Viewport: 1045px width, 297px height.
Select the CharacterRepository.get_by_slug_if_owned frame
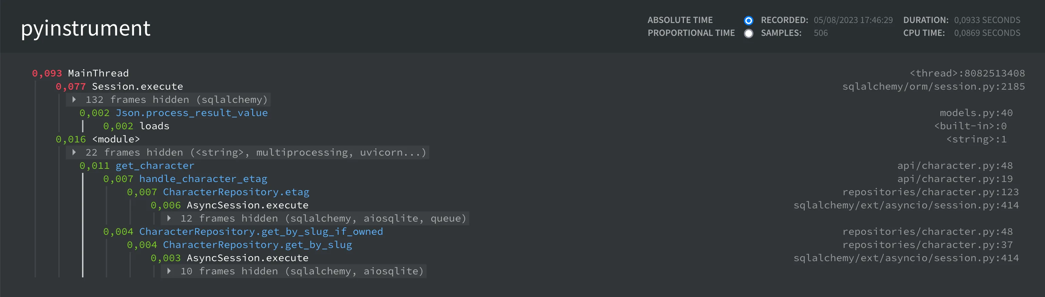(x=261, y=231)
